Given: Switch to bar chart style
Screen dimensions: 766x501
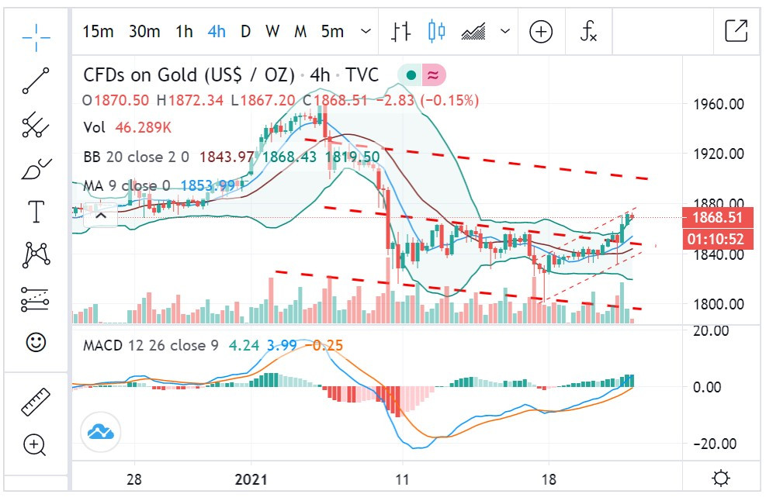Looking at the screenshot, I should (400, 32).
